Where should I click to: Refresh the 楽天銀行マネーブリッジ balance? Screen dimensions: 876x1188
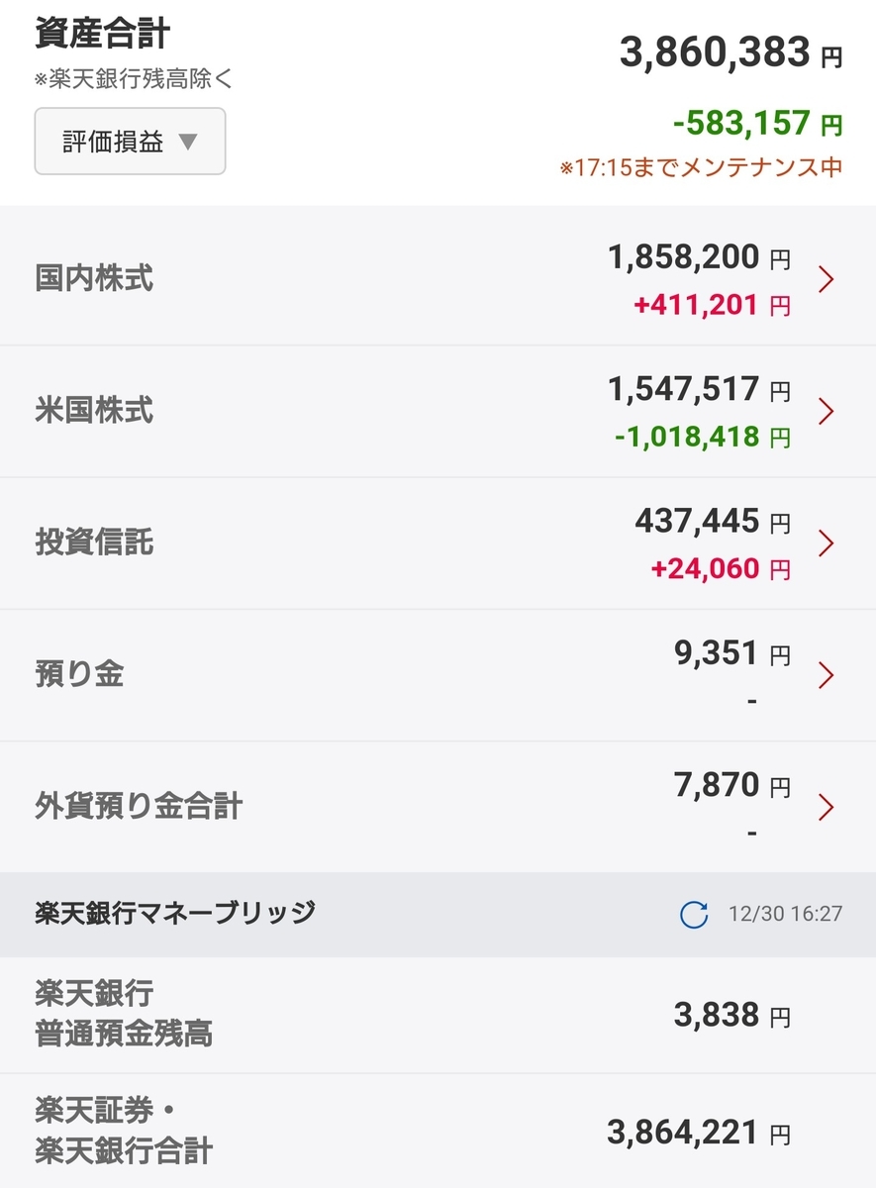pyautogui.click(x=694, y=914)
